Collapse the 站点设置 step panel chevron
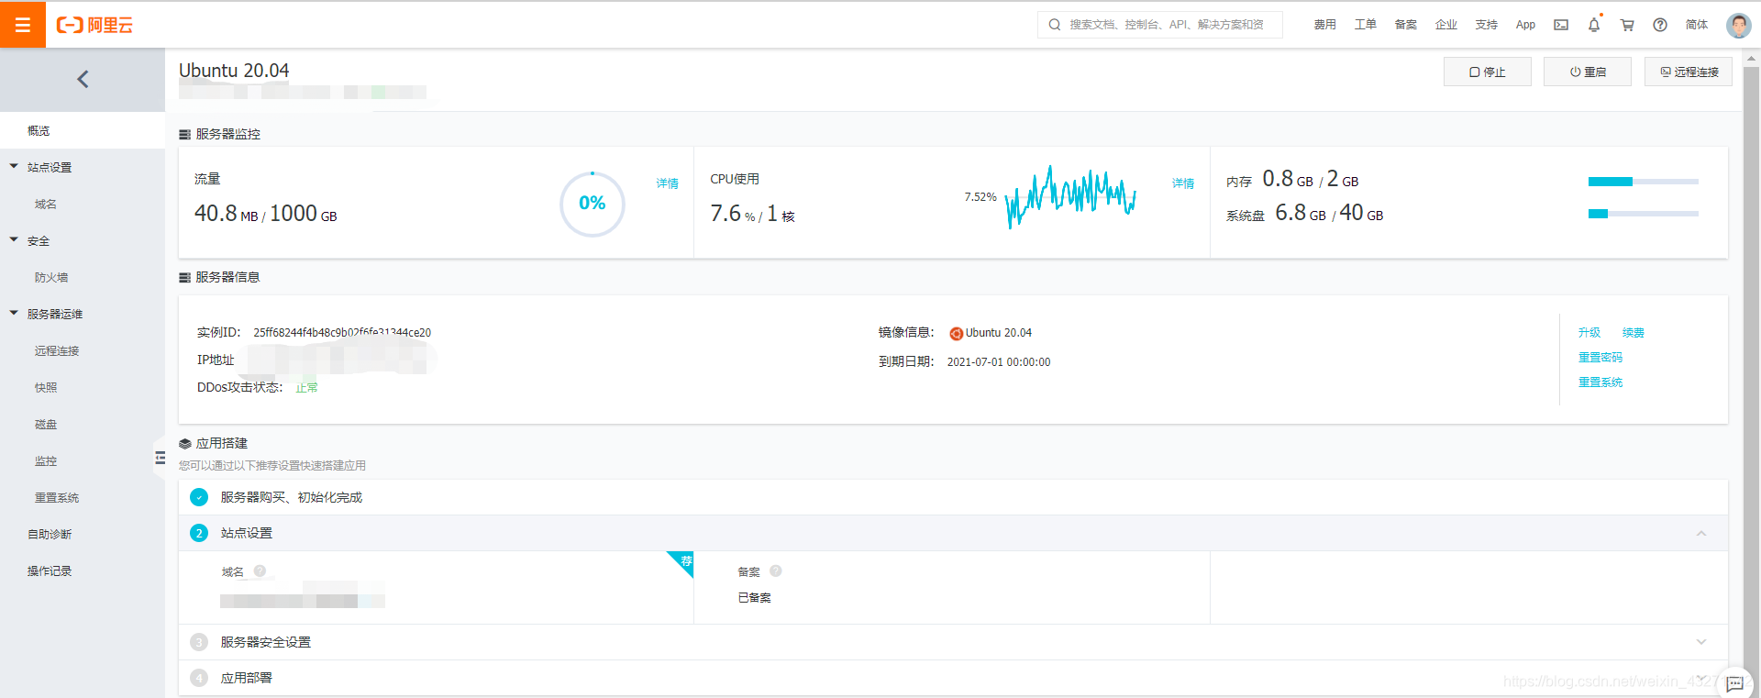1761x698 pixels. (1701, 533)
